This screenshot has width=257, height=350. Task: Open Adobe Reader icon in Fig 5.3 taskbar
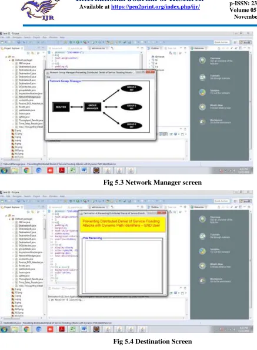[x=62, y=171]
